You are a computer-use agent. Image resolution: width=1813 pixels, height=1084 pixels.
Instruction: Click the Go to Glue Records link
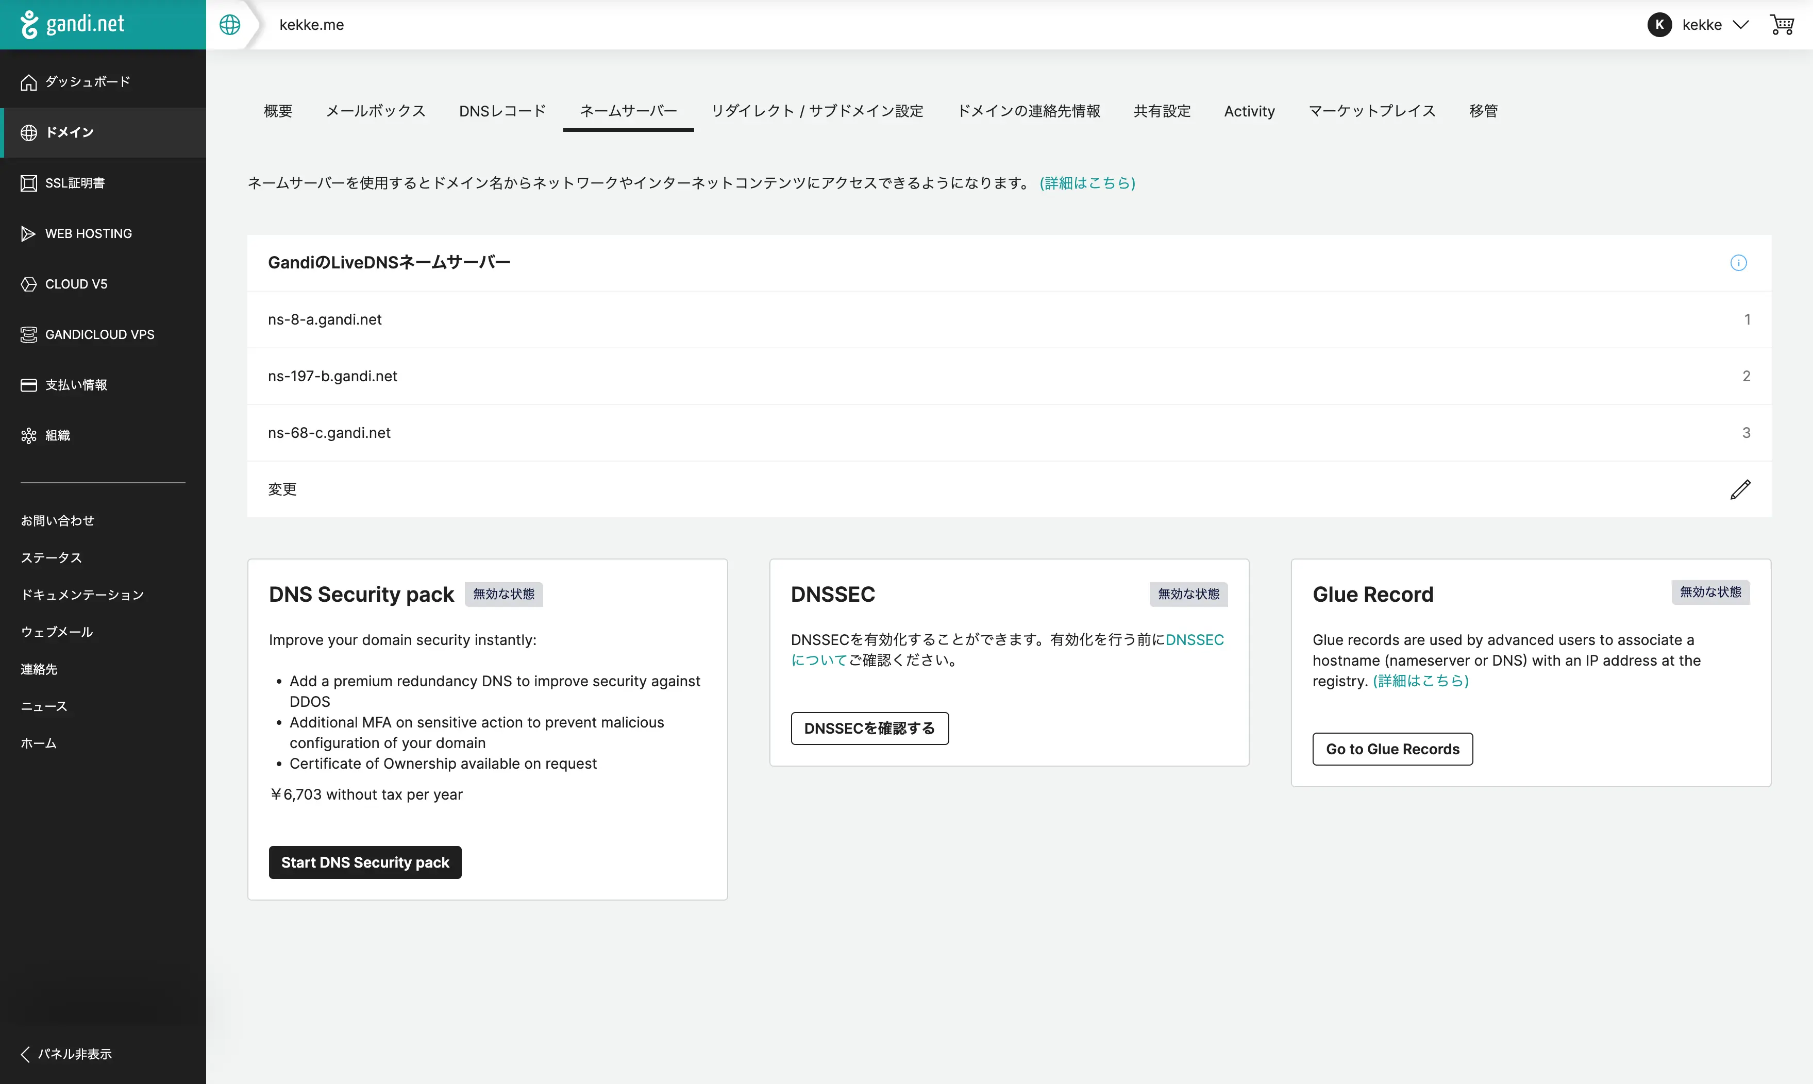click(x=1392, y=749)
